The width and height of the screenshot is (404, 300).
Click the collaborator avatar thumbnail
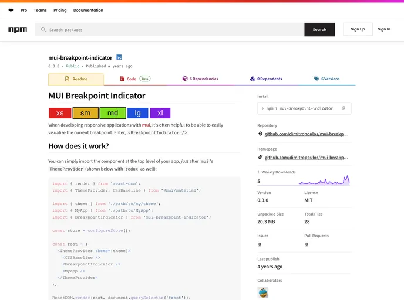pos(263,292)
